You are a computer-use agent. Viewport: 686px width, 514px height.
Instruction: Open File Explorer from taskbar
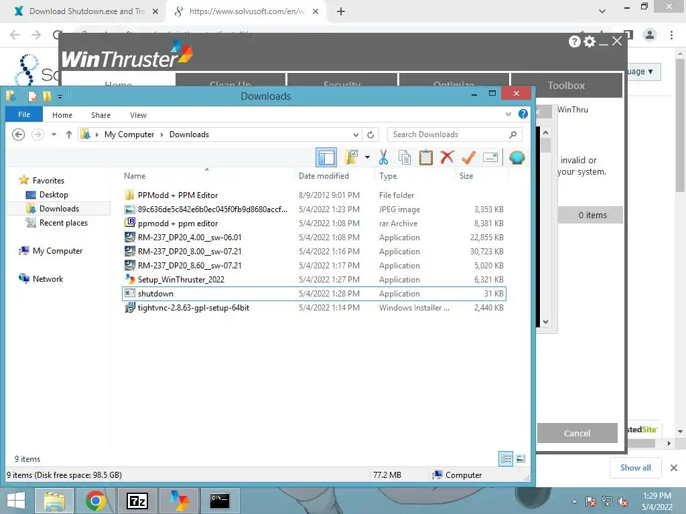(x=54, y=501)
